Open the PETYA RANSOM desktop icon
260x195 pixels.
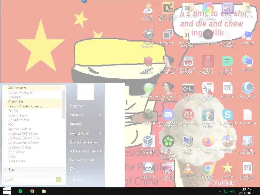click(208, 65)
